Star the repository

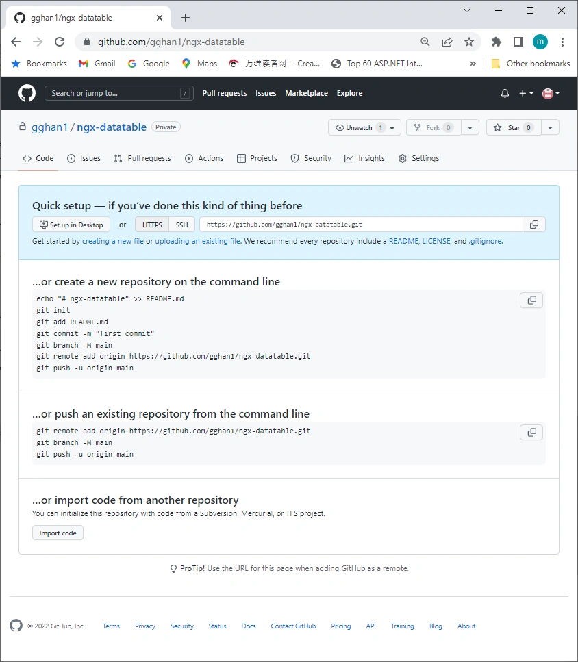tap(514, 127)
